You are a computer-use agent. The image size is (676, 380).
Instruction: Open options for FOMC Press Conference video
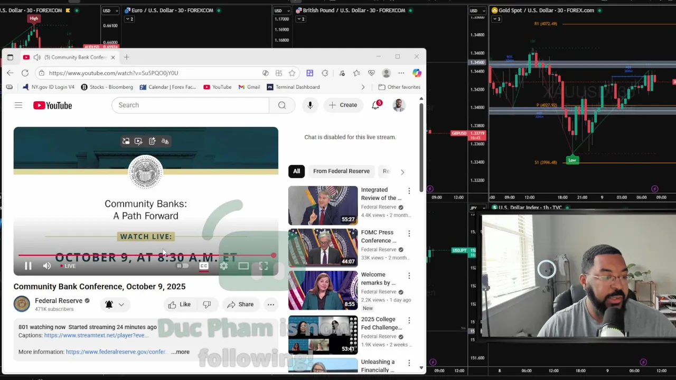(409, 233)
